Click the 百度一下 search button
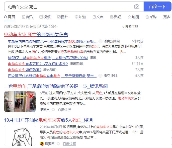 coord(157,6)
